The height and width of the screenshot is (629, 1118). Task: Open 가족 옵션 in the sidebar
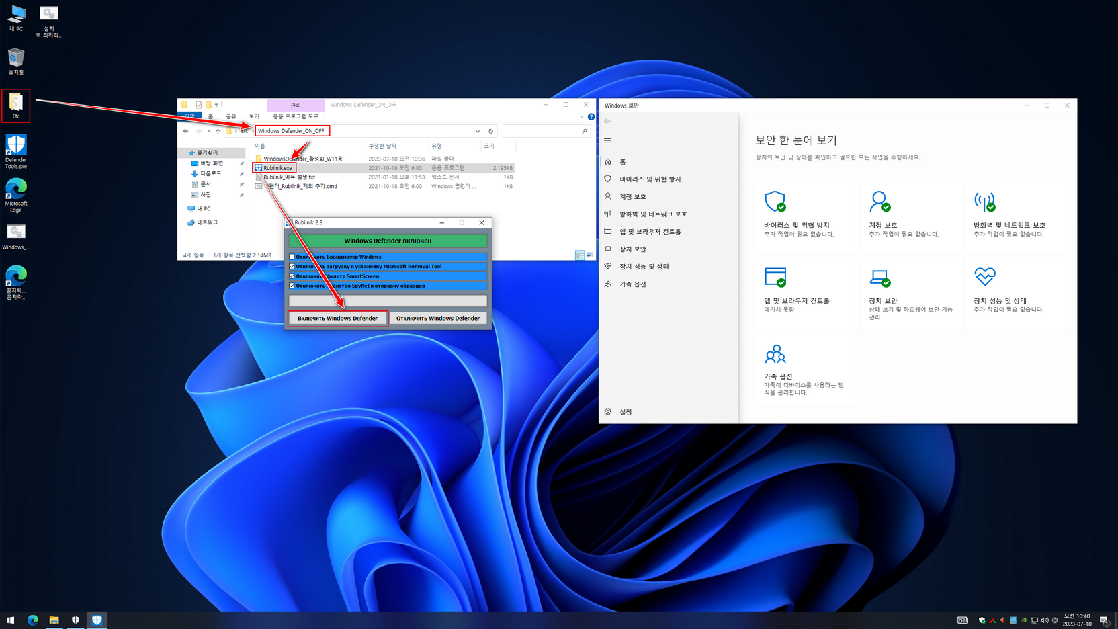669,284
